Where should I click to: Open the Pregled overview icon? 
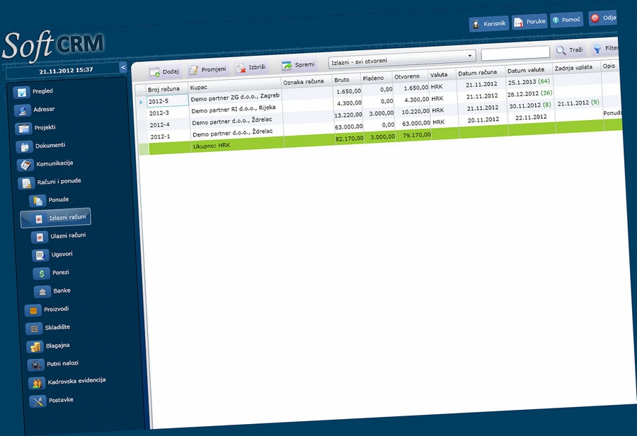[x=21, y=93]
